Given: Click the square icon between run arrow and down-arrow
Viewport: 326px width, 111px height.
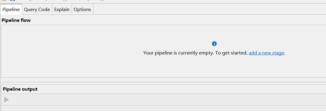Looking at the screenshot, I should coord(65,0).
